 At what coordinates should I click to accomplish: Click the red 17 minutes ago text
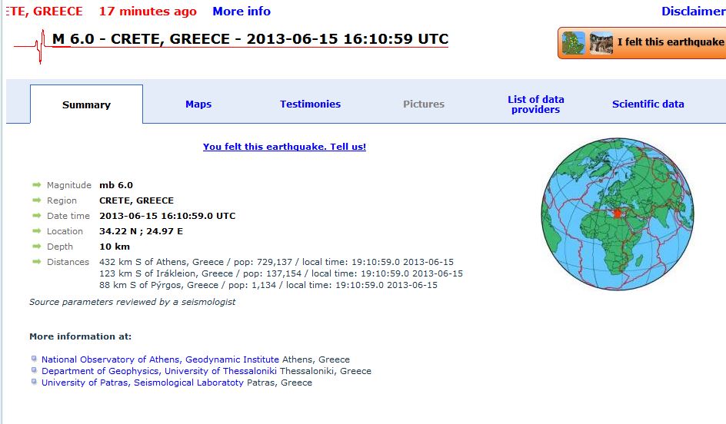(148, 11)
